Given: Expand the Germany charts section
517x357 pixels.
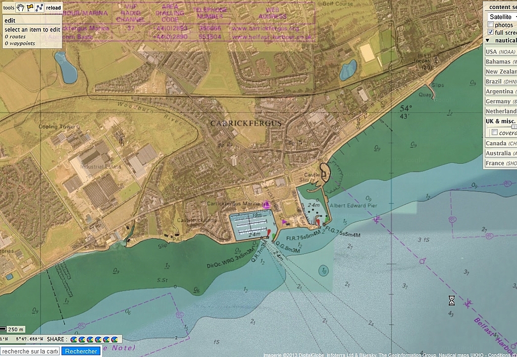Looking at the screenshot, I should 501,101.
